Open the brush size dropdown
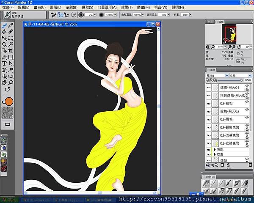 tap(95, 15)
